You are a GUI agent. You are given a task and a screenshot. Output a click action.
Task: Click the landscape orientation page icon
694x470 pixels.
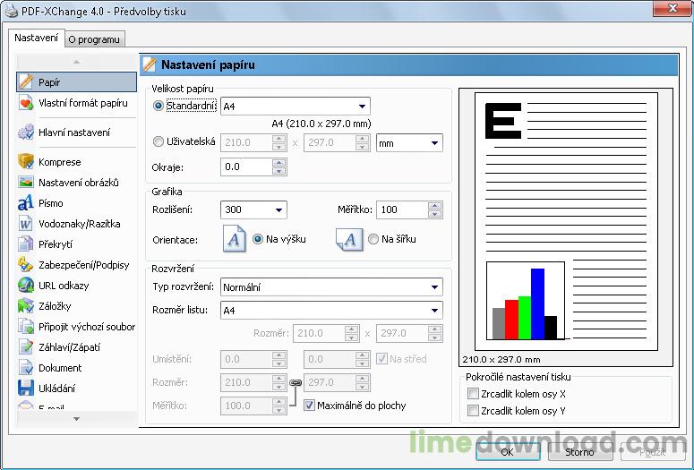pyautogui.click(x=349, y=239)
